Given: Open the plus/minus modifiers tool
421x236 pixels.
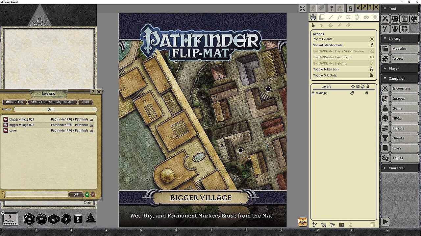Looking at the screenshot, I should click(x=385, y=29).
